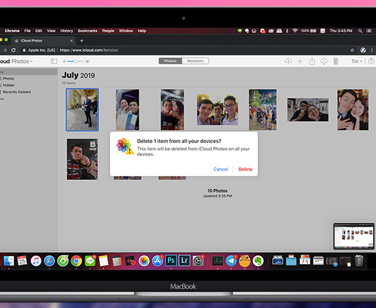This screenshot has width=376, height=308.
Task: Close the iCloud Photos tab
Action: click(x=72, y=41)
